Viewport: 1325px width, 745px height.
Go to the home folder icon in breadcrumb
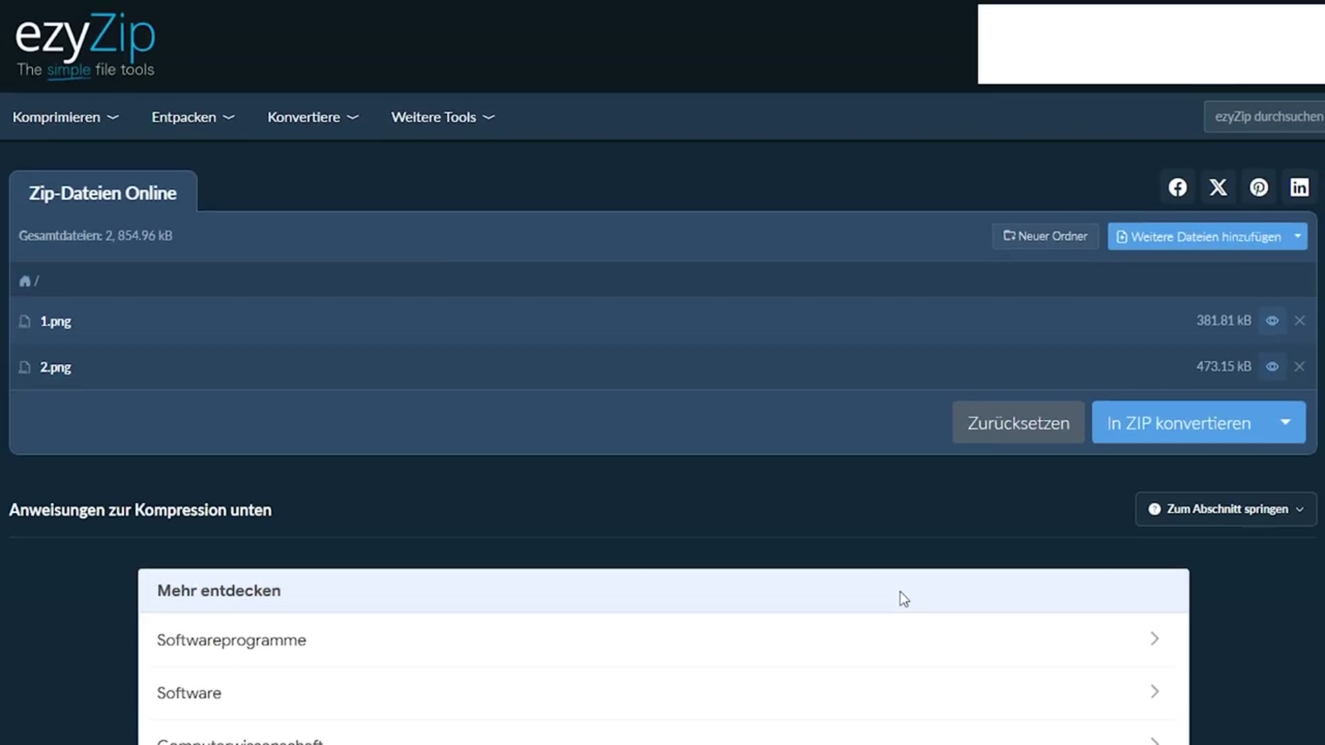25,281
